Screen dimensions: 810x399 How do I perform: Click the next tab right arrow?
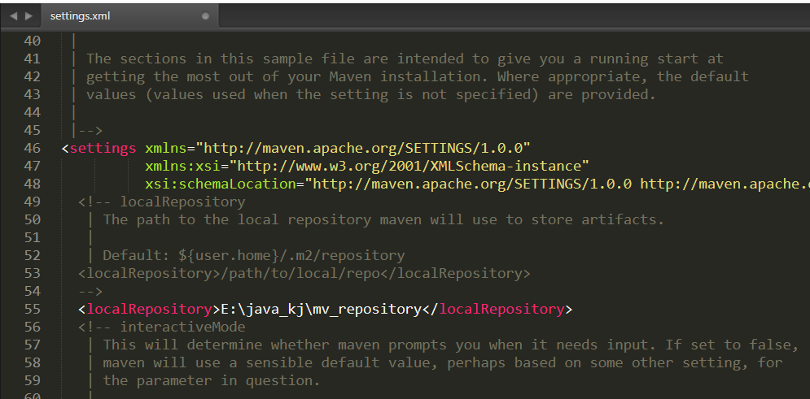pos(28,16)
